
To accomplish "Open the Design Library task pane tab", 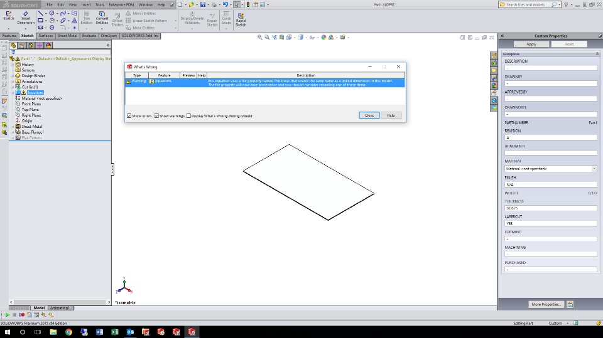I will pyautogui.click(x=494, y=63).
